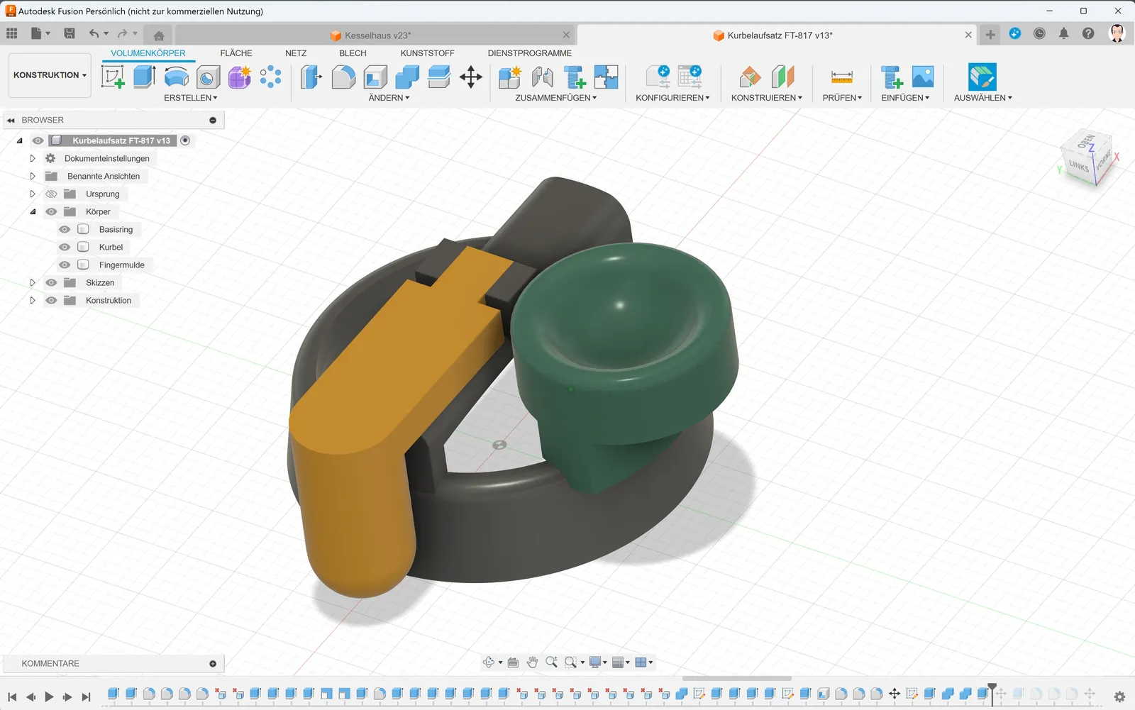Screen dimensions: 1135x710
Task: Select the Revolve tool icon
Action: pos(177,77)
